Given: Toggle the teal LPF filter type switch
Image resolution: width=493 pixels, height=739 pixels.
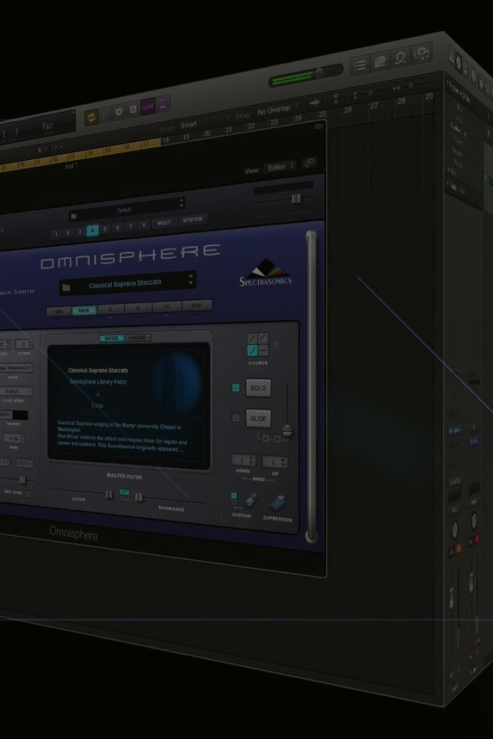Looking at the screenshot, I should (124, 493).
